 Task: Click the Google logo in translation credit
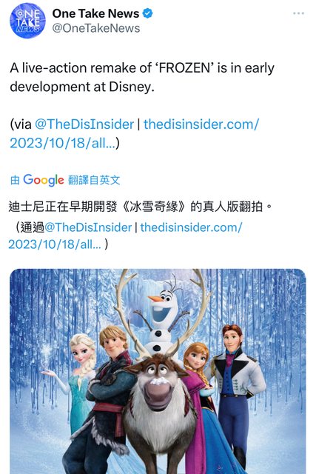(x=44, y=180)
